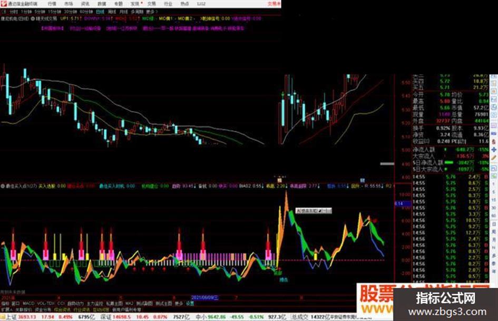Screen dimensions: 498x321
Task: Select the 周线 weekly period tab
Action: tap(112, 12)
